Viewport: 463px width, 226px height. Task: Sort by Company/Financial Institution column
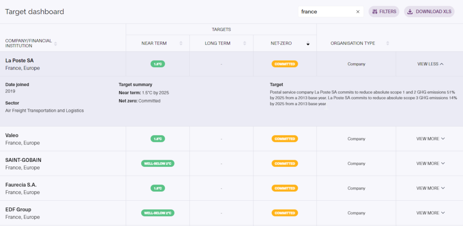[x=56, y=44]
